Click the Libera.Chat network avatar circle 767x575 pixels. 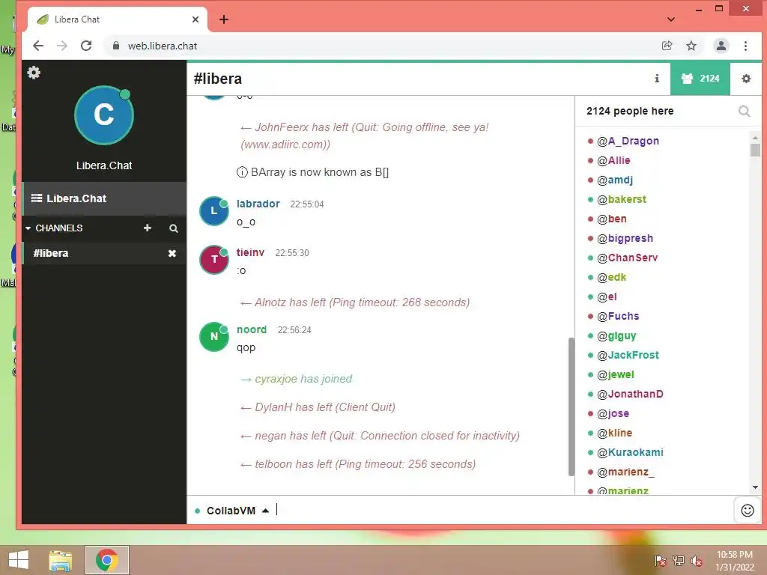(103, 115)
